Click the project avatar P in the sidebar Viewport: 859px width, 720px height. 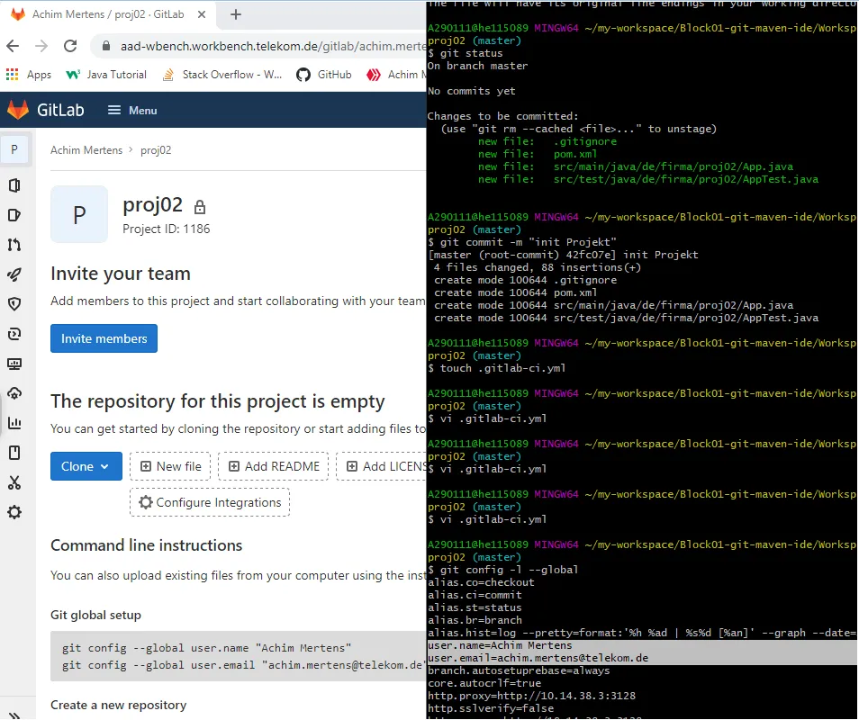point(14,148)
